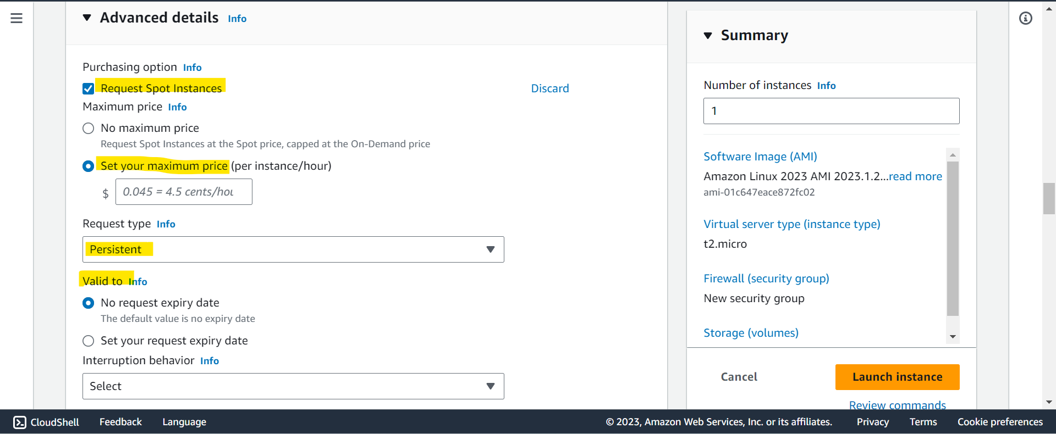Viewport: 1056px width, 434px height.
Task: Open Info for Purchasing option
Action: click(x=193, y=68)
